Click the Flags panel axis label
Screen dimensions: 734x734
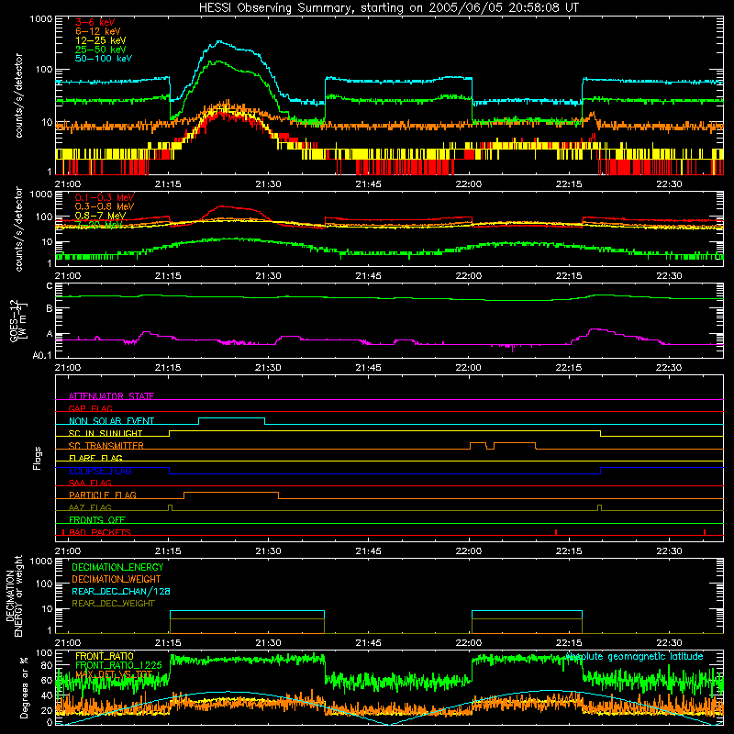[x=38, y=458]
